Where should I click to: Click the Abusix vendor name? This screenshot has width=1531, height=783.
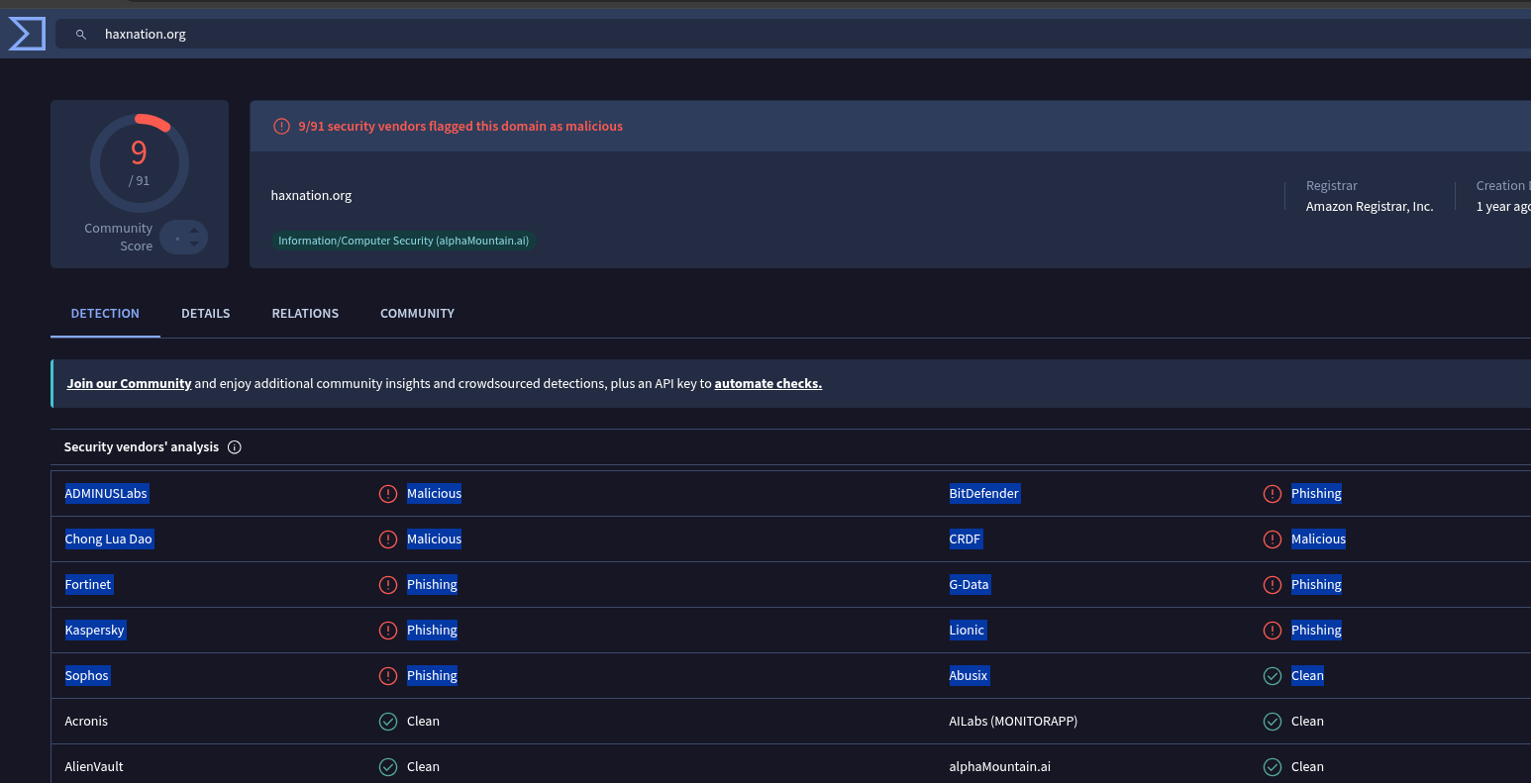pos(969,675)
